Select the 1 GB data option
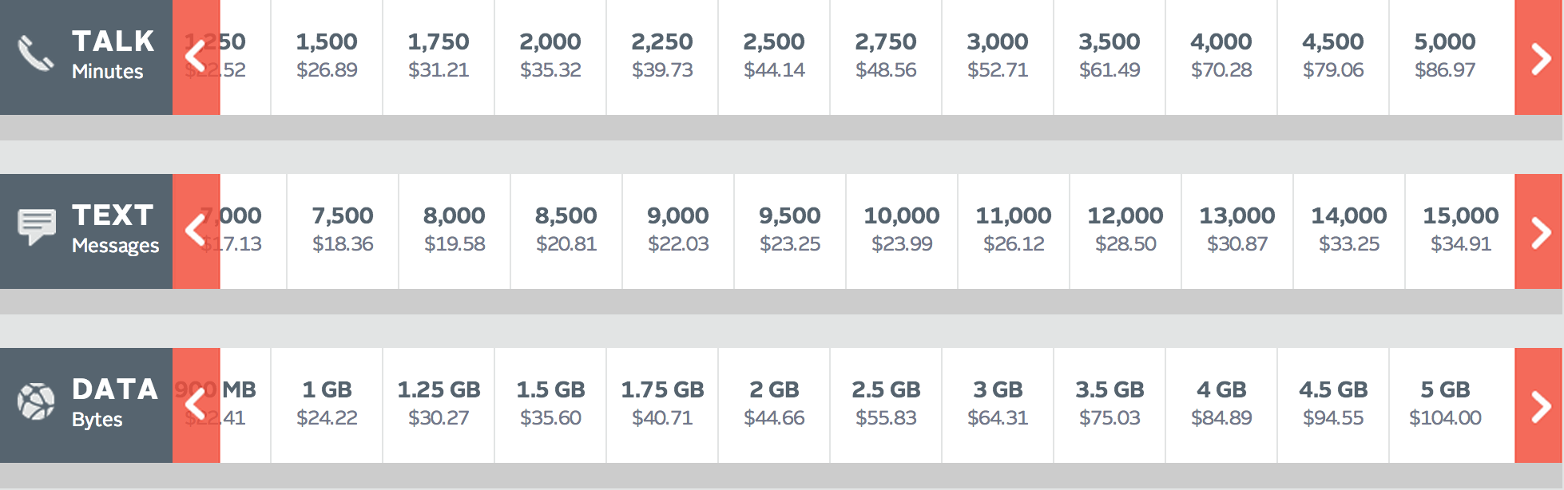The height and width of the screenshot is (490, 1564). [327, 404]
